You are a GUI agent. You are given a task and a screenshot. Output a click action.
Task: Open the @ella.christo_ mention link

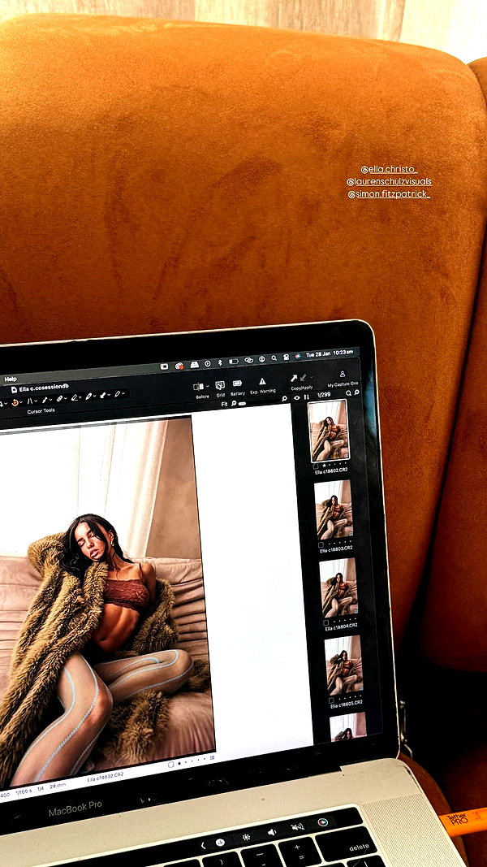389,169
